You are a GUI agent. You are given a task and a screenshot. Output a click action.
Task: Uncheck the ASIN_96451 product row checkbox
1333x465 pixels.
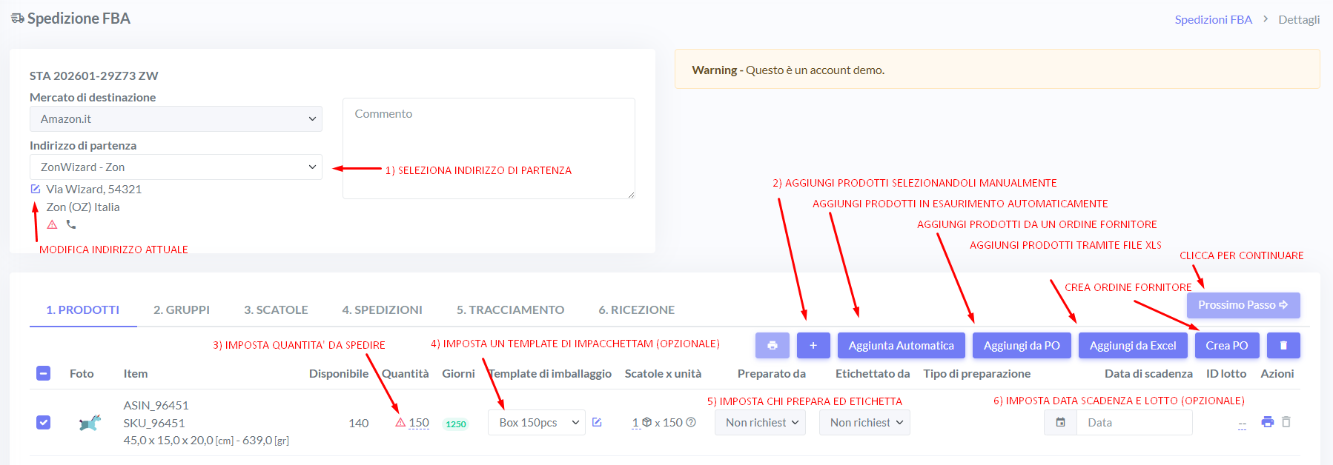coord(43,422)
